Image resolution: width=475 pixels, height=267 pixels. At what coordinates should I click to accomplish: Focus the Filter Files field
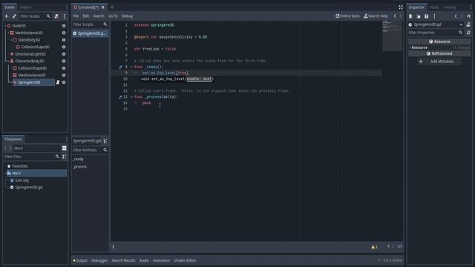[31, 156]
